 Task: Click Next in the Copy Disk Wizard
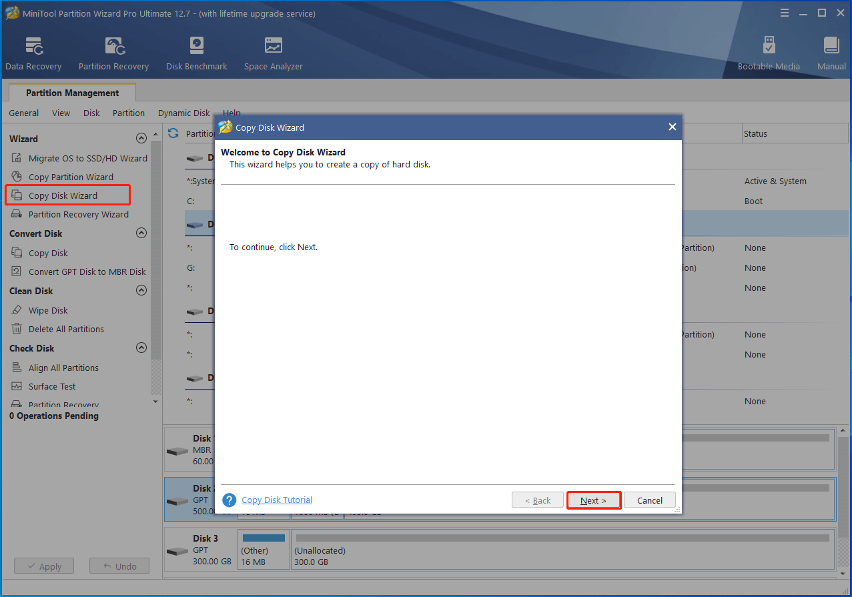click(593, 500)
